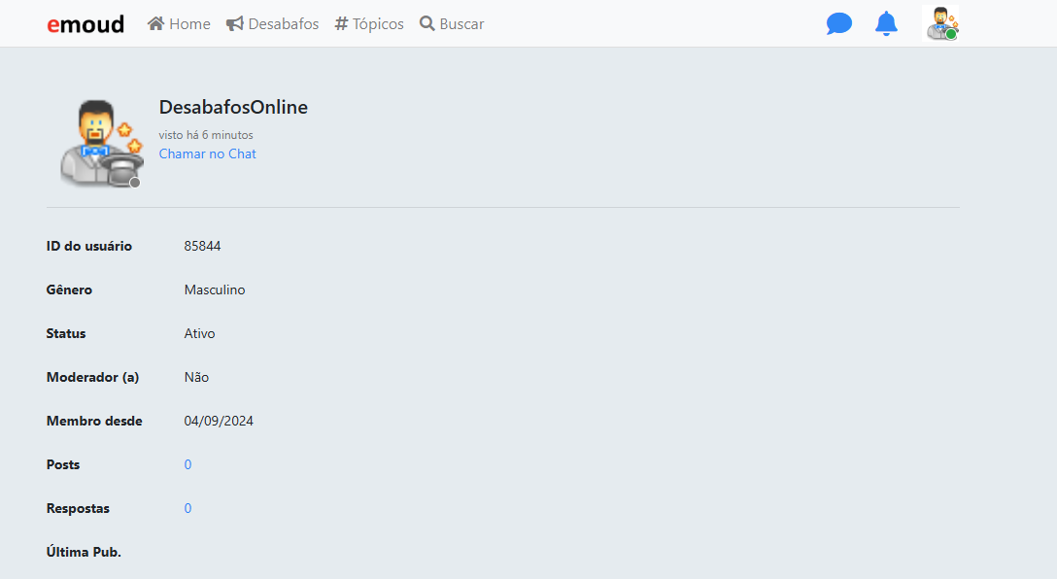
Task: Open the Buscar search page
Action: (x=452, y=23)
